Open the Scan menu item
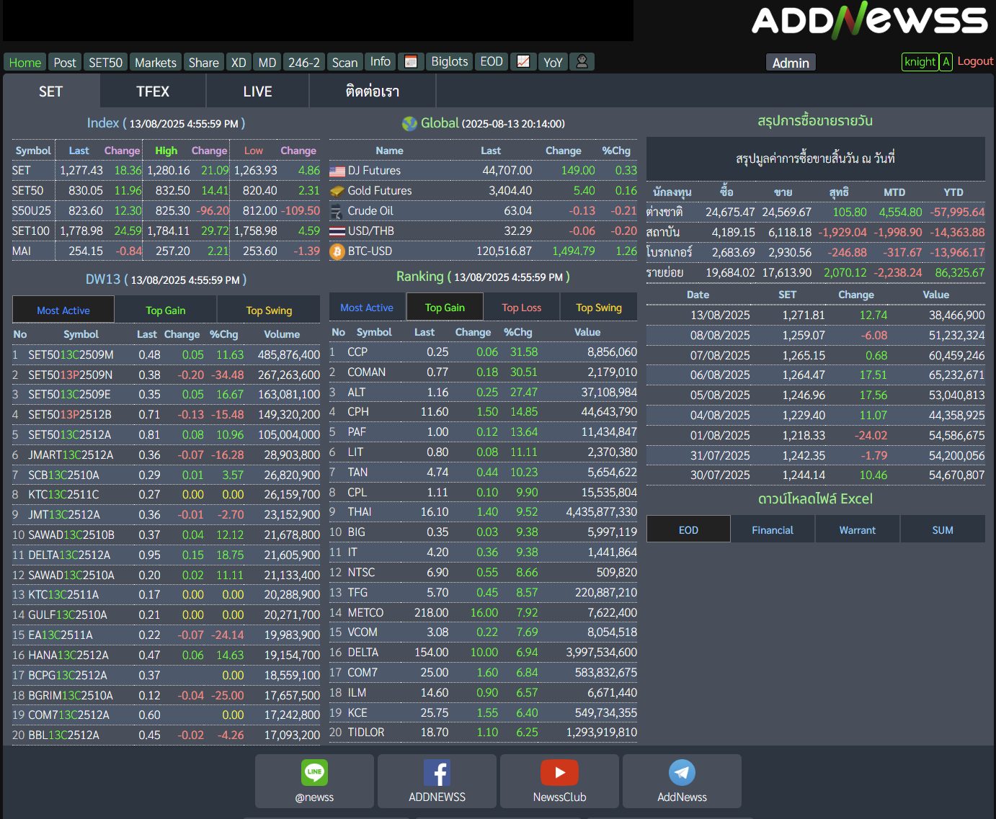This screenshot has width=996, height=819. 344,63
